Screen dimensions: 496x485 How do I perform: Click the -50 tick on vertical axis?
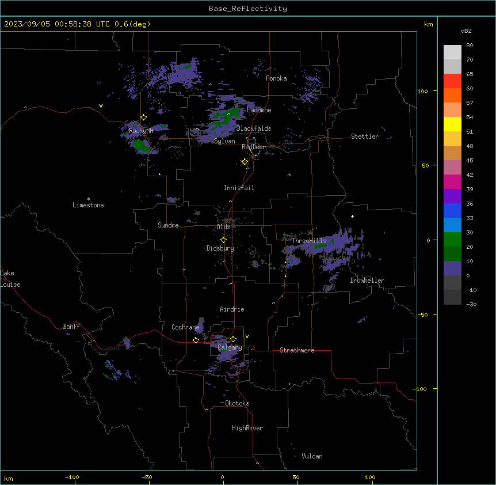(x=422, y=315)
